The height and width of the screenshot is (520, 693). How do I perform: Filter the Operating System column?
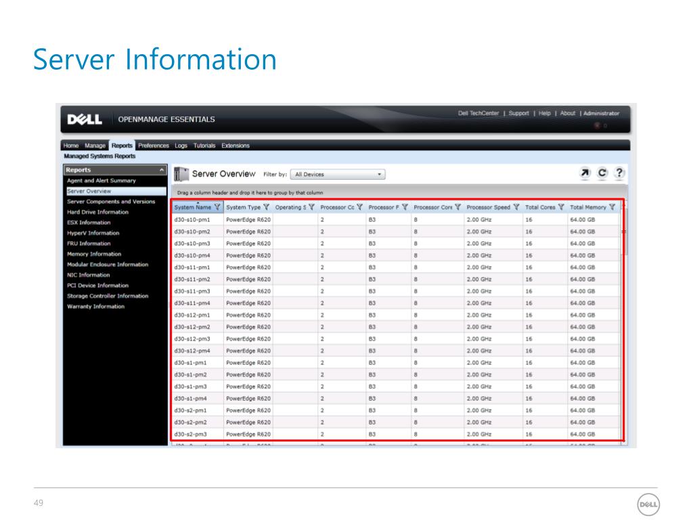(311, 207)
